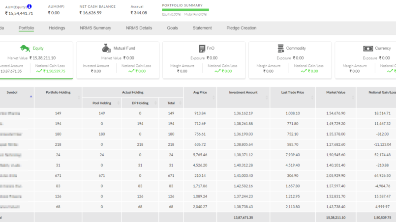
Task: Click the Actual Holding group header
Action: (x=133, y=92)
